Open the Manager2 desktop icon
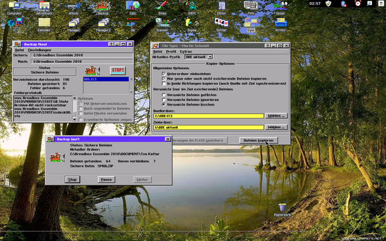Screen dimensions: 386x241 point(103,25)
